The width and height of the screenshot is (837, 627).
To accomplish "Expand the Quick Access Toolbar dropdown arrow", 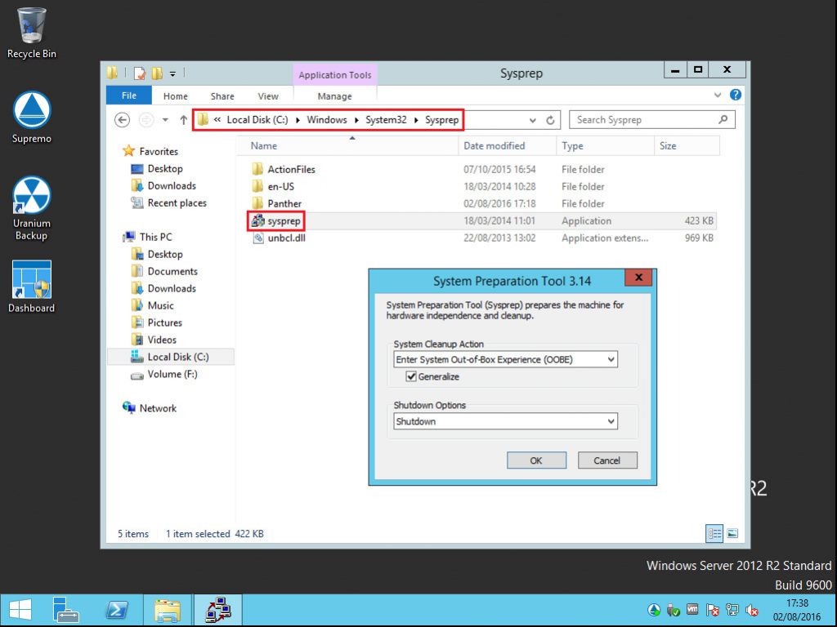I will point(173,73).
